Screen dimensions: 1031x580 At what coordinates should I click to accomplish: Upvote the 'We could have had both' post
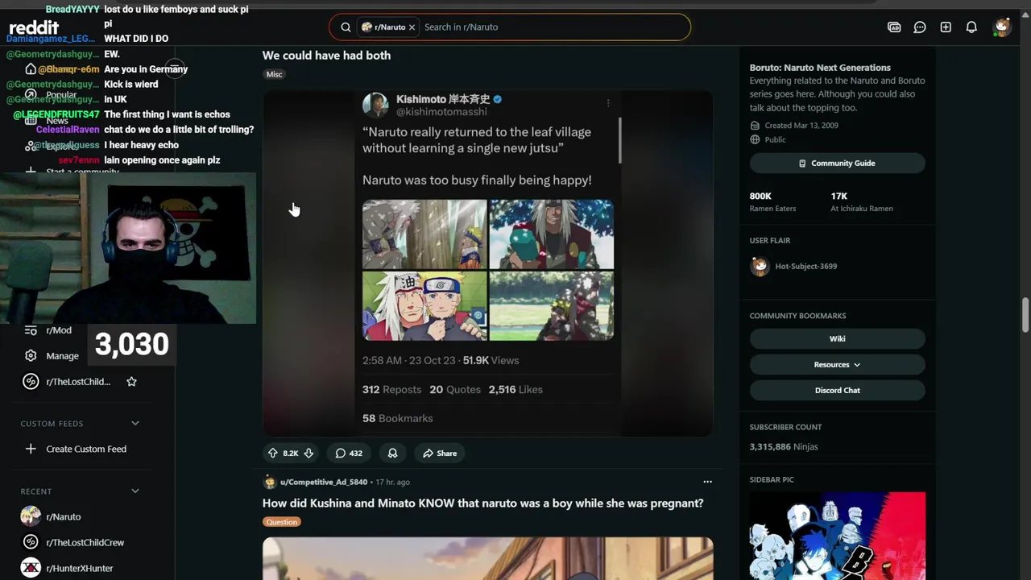[x=273, y=454]
